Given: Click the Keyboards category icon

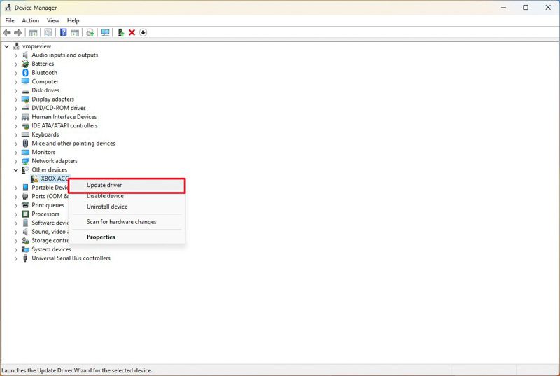Looking at the screenshot, I should tap(25, 134).
